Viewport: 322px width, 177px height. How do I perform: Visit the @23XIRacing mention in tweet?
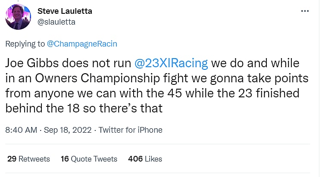pyautogui.click(x=171, y=63)
